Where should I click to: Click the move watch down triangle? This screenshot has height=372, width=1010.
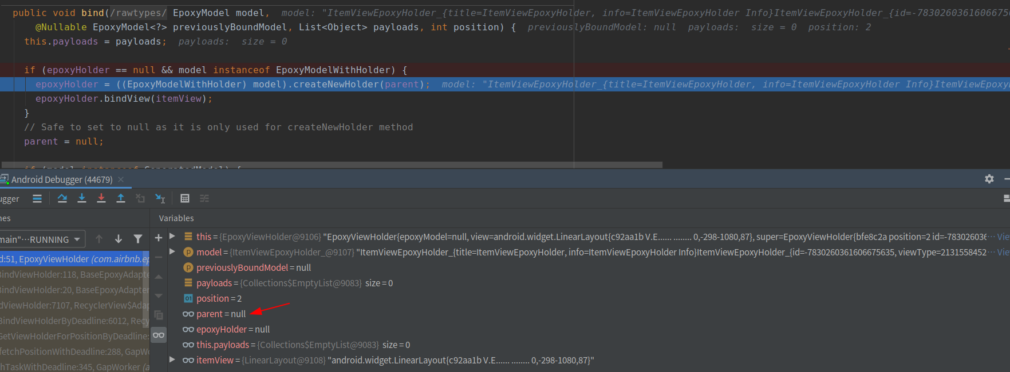click(159, 296)
